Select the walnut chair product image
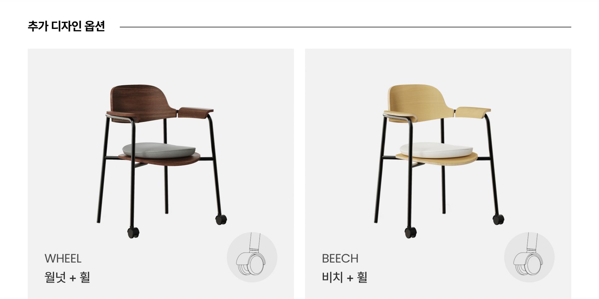The height and width of the screenshot is (299, 599). pos(162,161)
